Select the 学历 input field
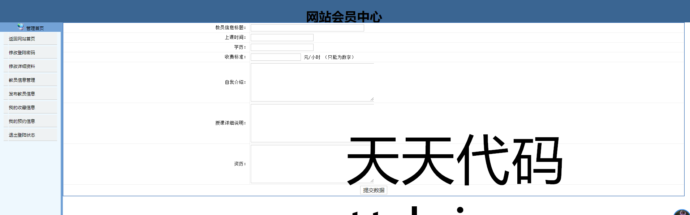Image resolution: width=690 pixels, height=215 pixels. tap(282, 47)
